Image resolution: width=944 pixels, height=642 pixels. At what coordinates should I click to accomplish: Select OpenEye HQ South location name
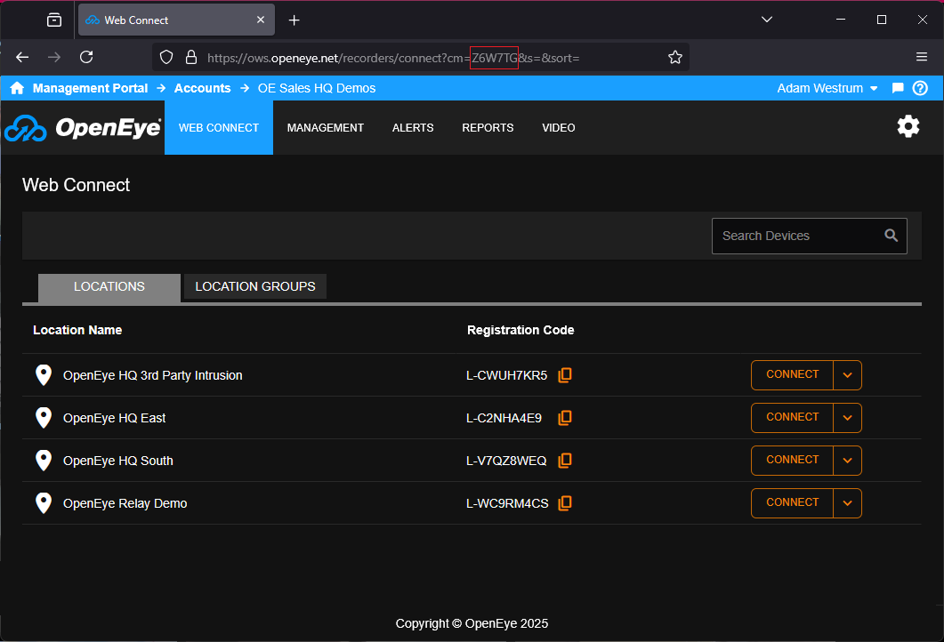click(x=118, y=461)
